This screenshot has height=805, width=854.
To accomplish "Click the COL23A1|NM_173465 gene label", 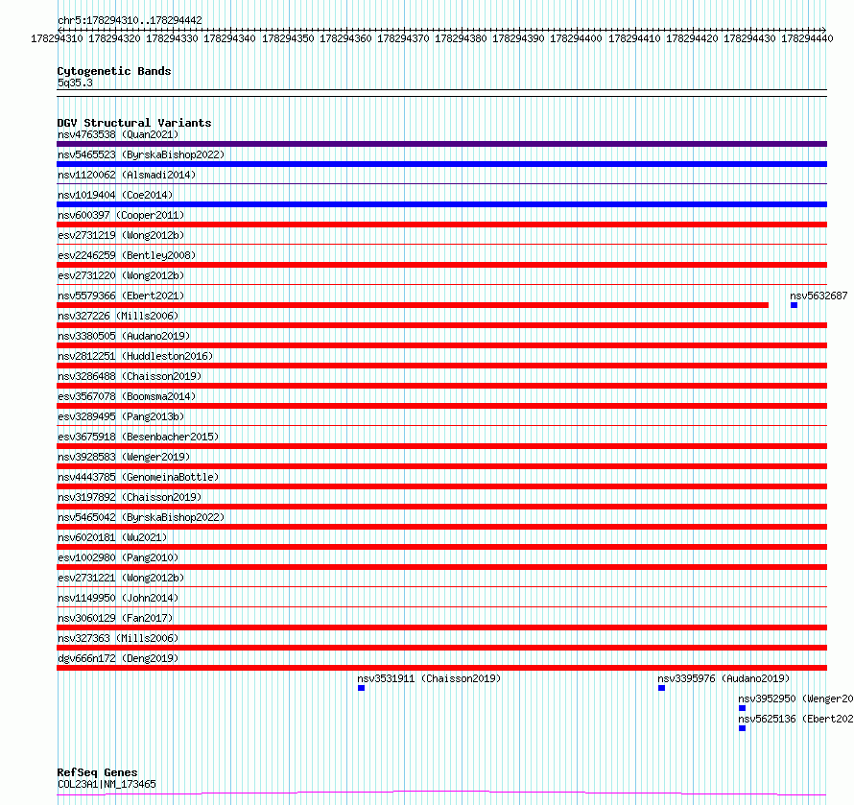I will tap(107, 784).
